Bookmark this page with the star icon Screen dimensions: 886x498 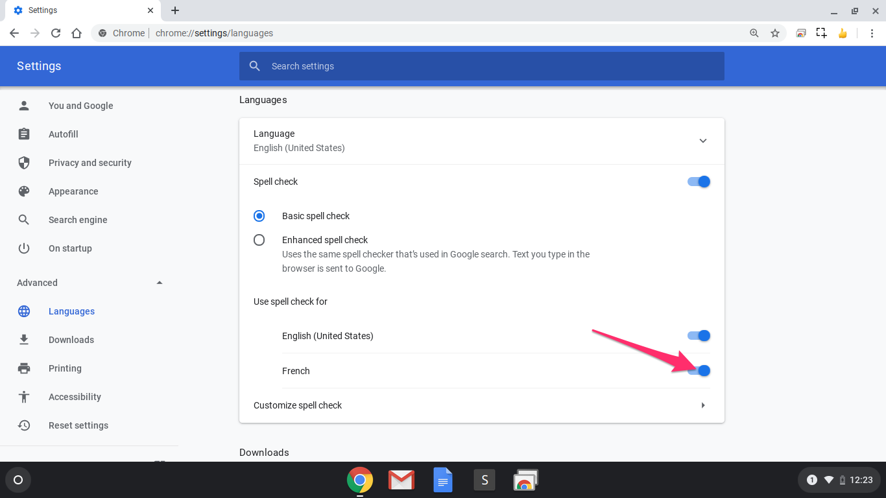pos(775,33)
